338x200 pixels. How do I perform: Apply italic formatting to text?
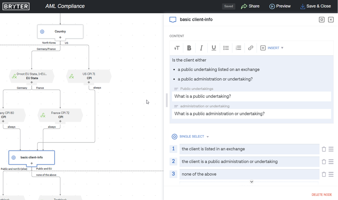pos(201,48)
